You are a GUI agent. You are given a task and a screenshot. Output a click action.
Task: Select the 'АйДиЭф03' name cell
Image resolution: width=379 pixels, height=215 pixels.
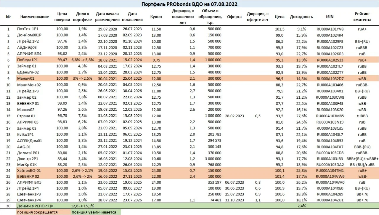pyautogui.click(x=27, y=48)
